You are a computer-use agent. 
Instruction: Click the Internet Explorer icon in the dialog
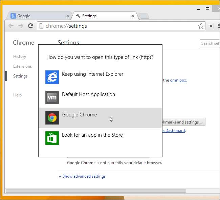coord(52,77)
